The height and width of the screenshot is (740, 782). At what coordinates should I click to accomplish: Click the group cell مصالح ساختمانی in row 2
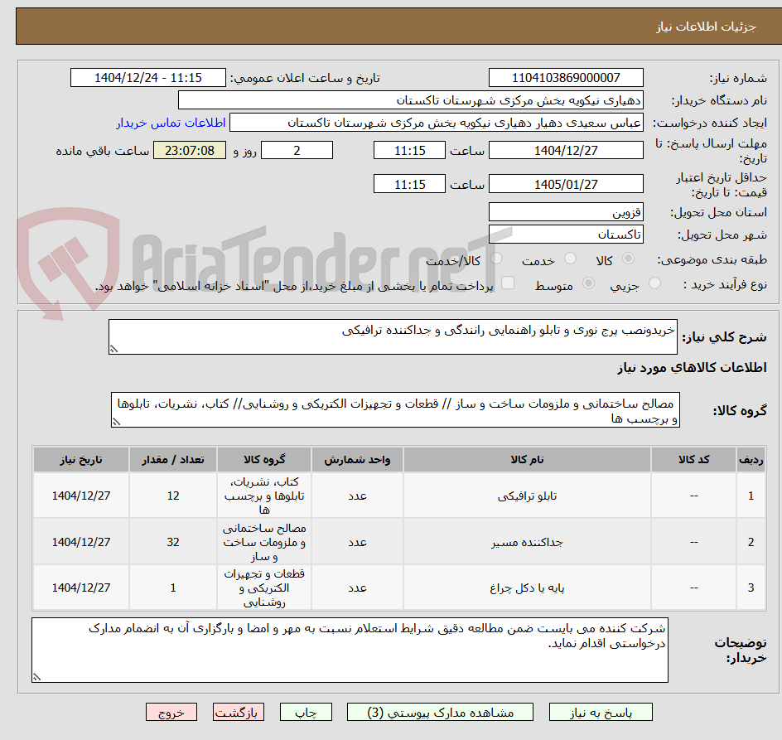coord(264,542)
